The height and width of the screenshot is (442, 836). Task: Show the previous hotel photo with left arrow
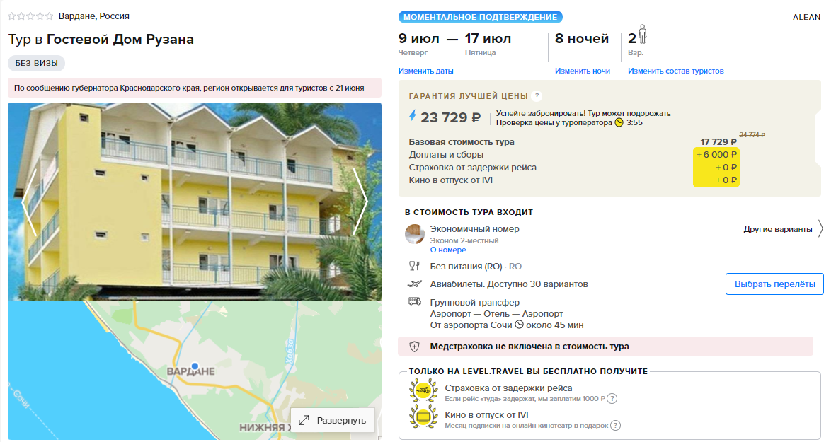point(29,202)
